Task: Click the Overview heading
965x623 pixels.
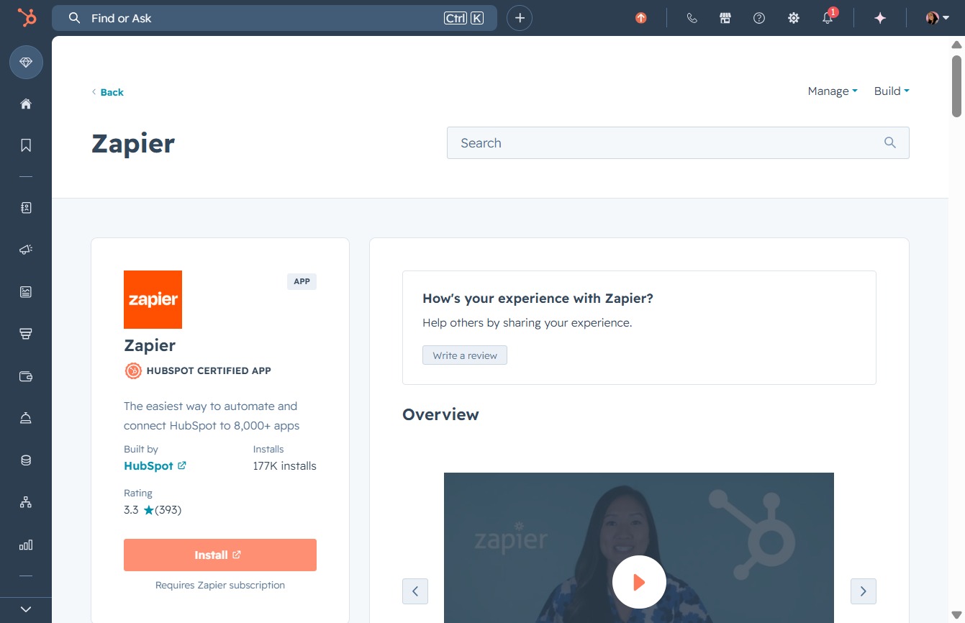Action: (440, 414)
